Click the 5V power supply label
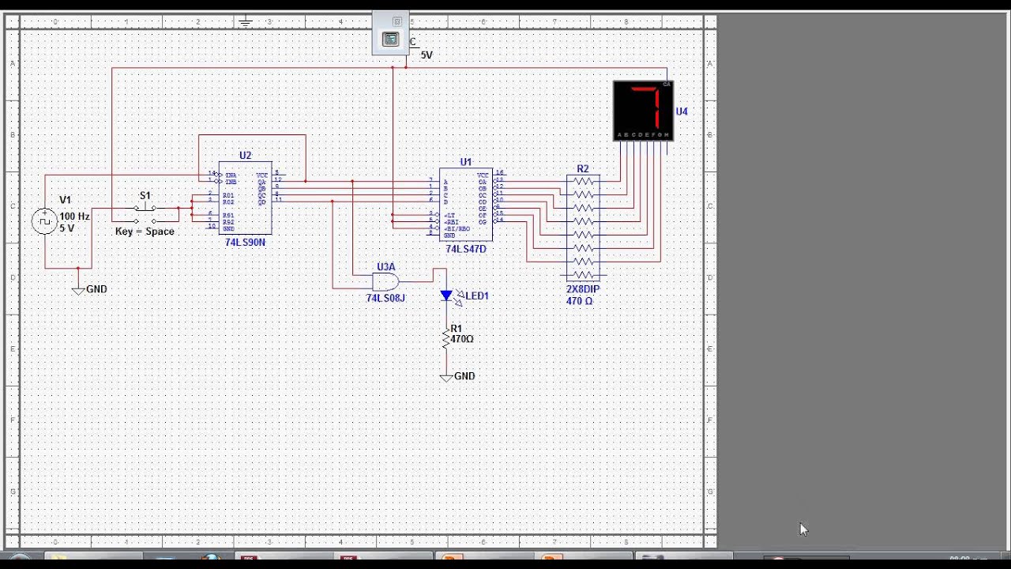1011x569 pixels. 427,55
